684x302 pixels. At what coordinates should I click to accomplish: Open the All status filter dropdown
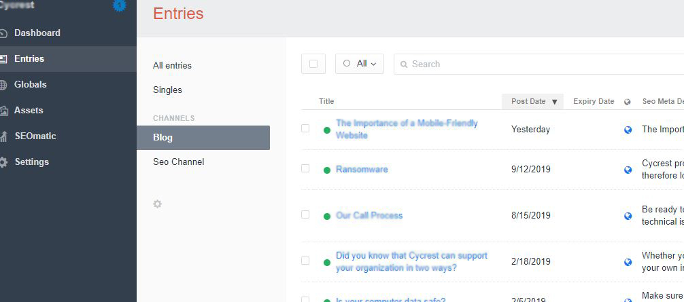pos(360,64)
